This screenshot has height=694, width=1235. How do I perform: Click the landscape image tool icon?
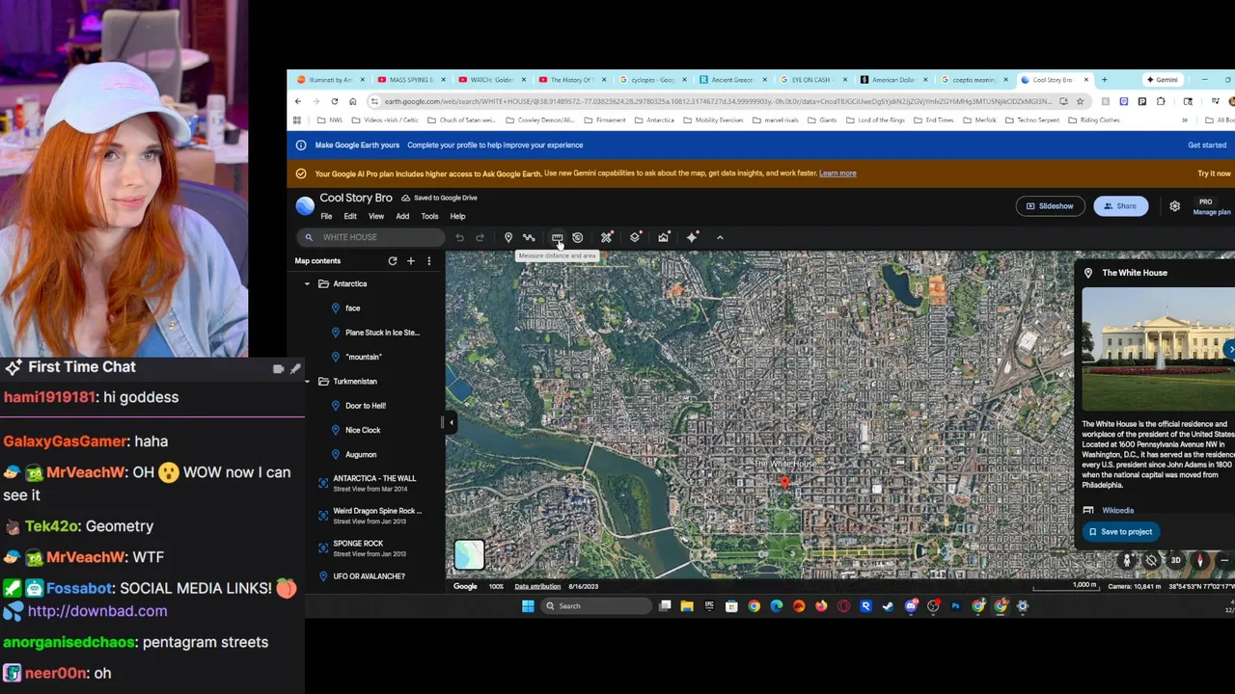tap(664, 237)
